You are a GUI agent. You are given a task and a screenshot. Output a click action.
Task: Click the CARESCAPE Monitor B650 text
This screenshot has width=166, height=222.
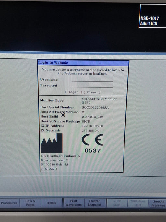pyautogui.click(x=100, y=101)
